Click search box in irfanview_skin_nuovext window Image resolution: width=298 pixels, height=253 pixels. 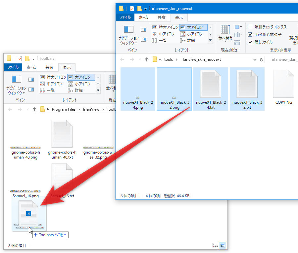[x=283, y=59]
